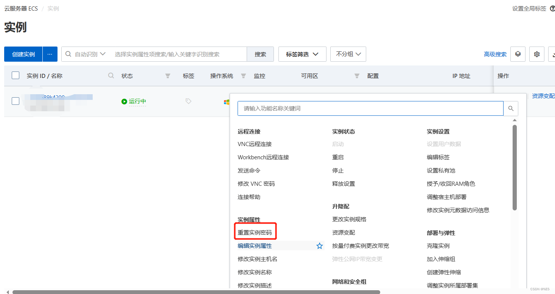
Task: Open the 不分组 grouping dropdown
Action: [348, 54]
